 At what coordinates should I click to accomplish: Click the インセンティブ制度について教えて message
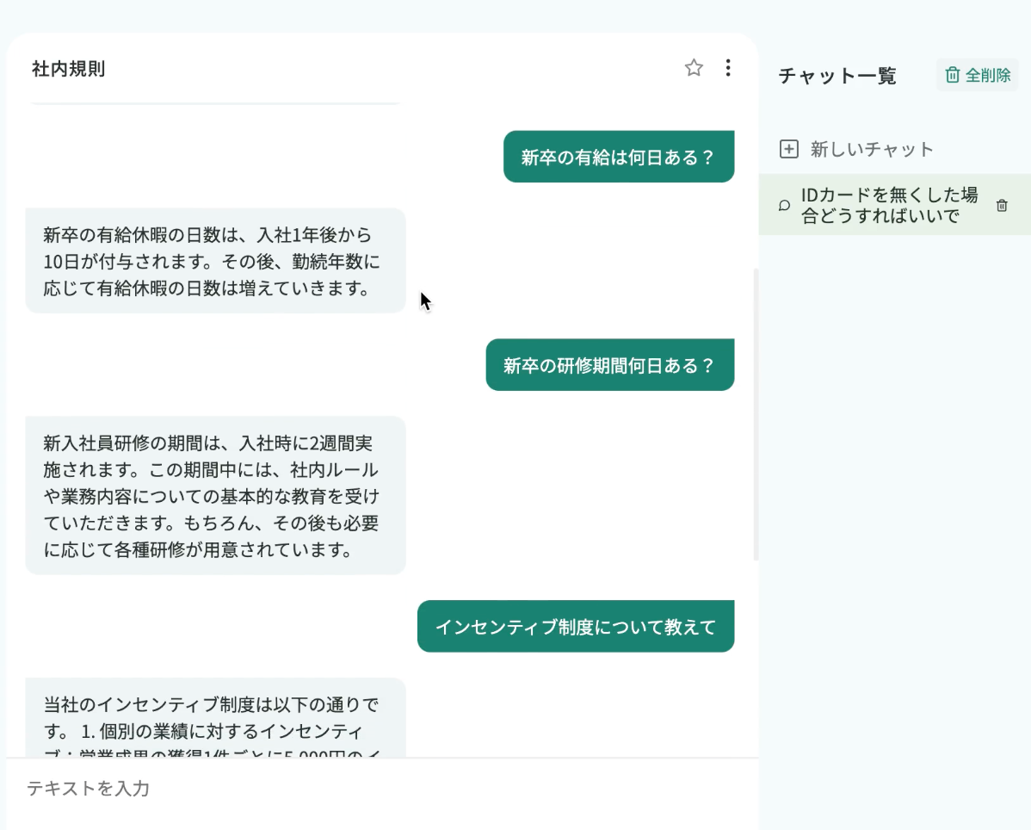tap(575, 627)
